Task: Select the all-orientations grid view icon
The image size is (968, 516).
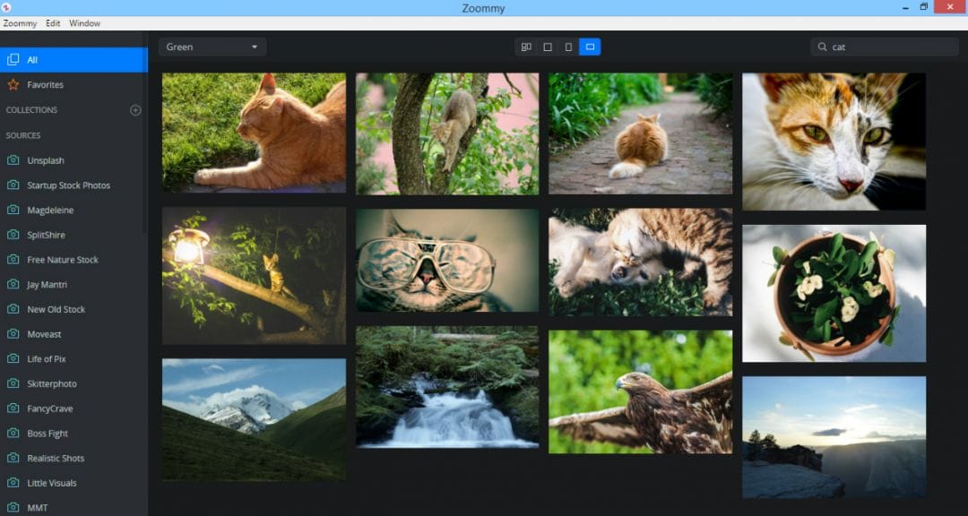Action: coord(526,47)
